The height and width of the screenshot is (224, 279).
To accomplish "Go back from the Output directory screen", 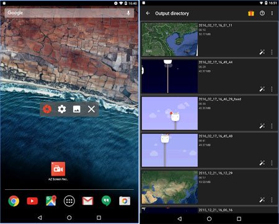I will (148, 13).
